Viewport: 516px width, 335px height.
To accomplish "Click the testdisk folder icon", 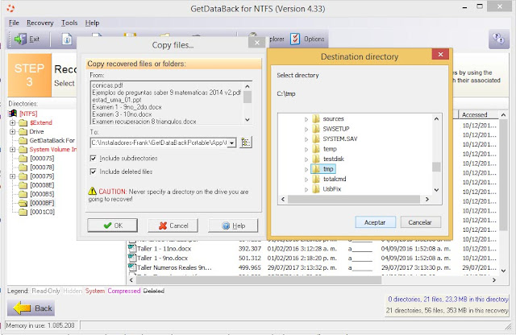I will coord(316,159).
